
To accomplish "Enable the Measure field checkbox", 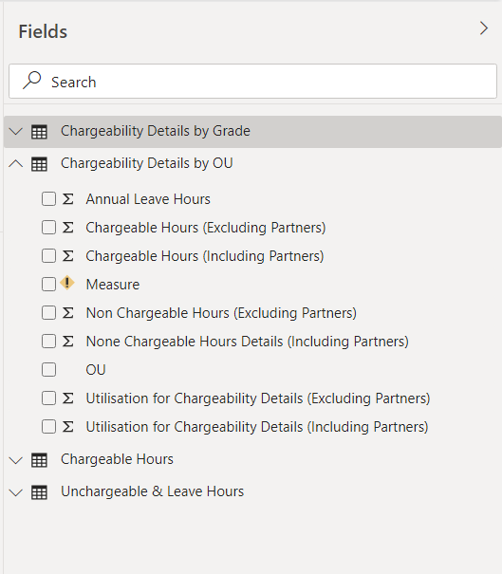I will 48,285.
